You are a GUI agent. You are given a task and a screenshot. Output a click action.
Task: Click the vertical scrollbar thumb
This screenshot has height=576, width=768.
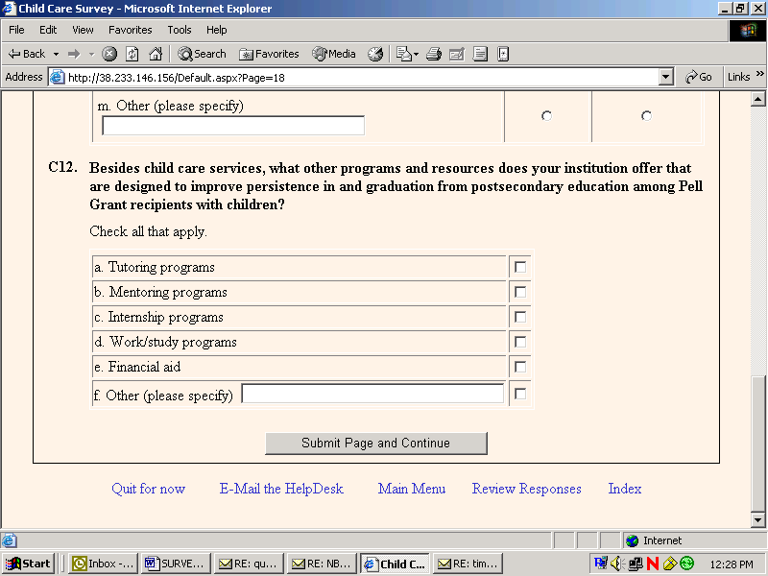point(757,444)
